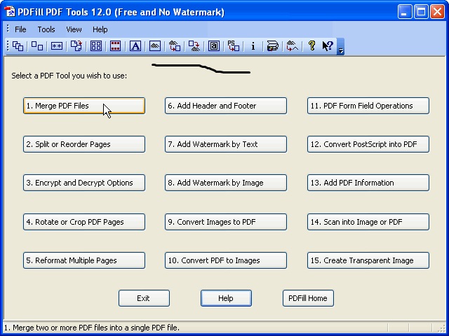Click the Convert PDF to Images toolbar icon
This screenshot has width=449, height=336.
194,45
